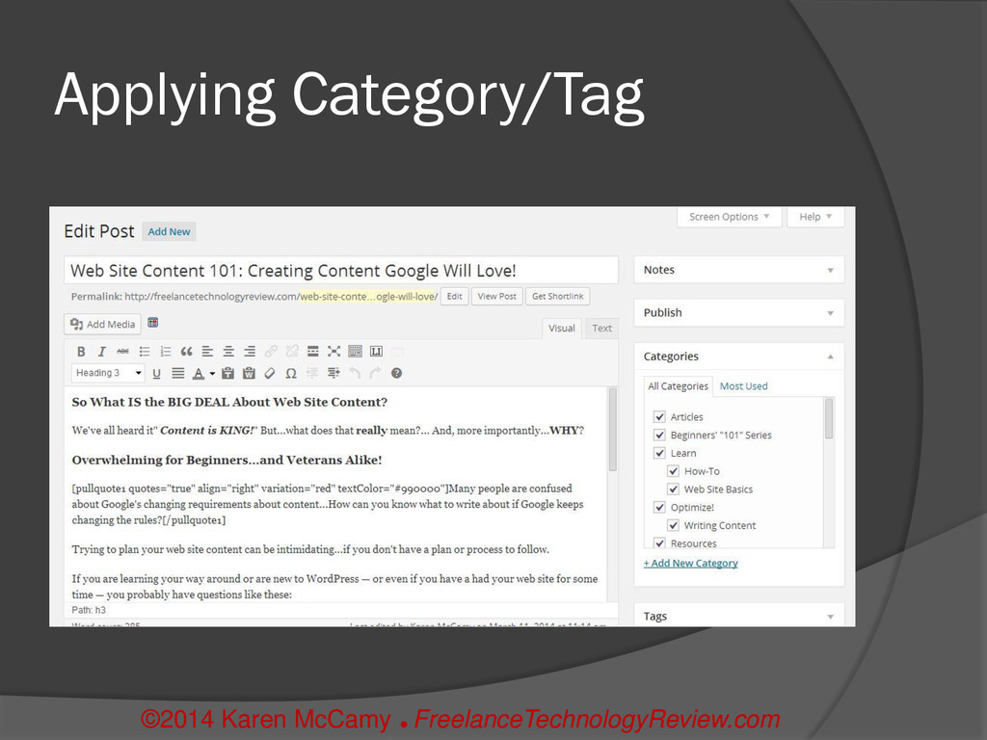Image resolution: width=987 pixels, height=740 pixels.
Task: Enter distraction-free fullscreen writing mode
Action: 333,351
